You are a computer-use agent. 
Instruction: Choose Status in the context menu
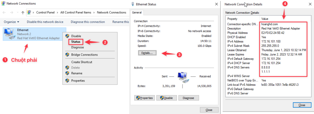point(76,42)
